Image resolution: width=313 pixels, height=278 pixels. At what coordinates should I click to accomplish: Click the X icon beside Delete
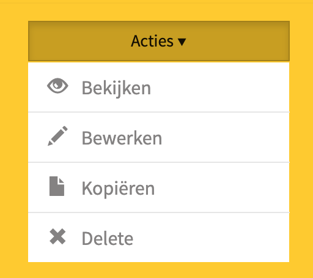(x=57, y=236)
